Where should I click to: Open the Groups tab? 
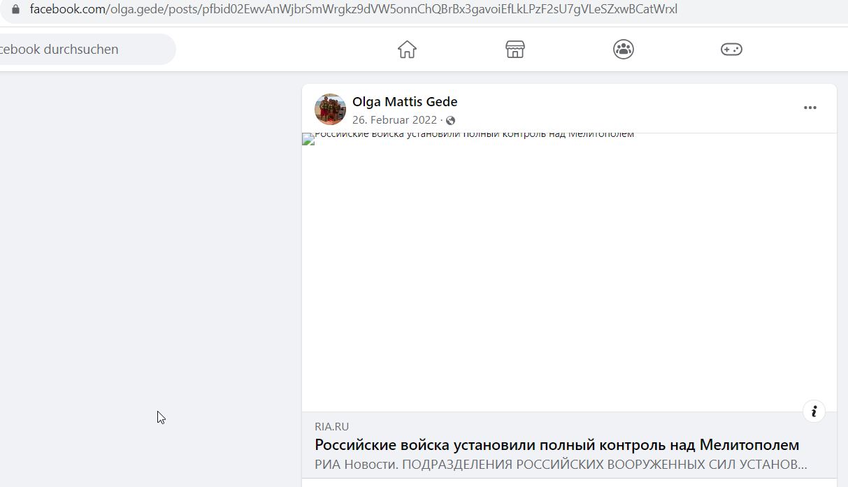pos(624,50)
